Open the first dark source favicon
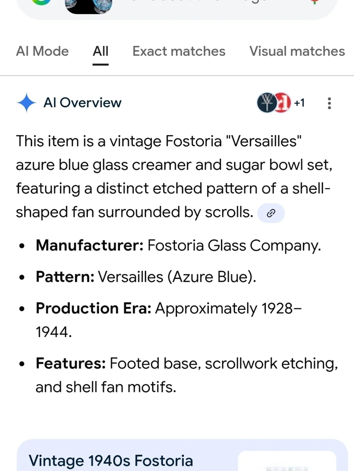354x471 pixels. click(267, 103)
